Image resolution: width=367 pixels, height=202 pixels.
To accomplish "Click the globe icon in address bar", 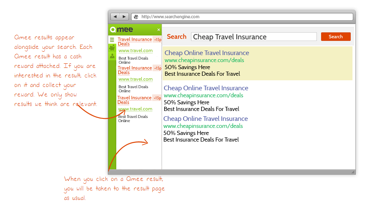I will coord(136,17).
